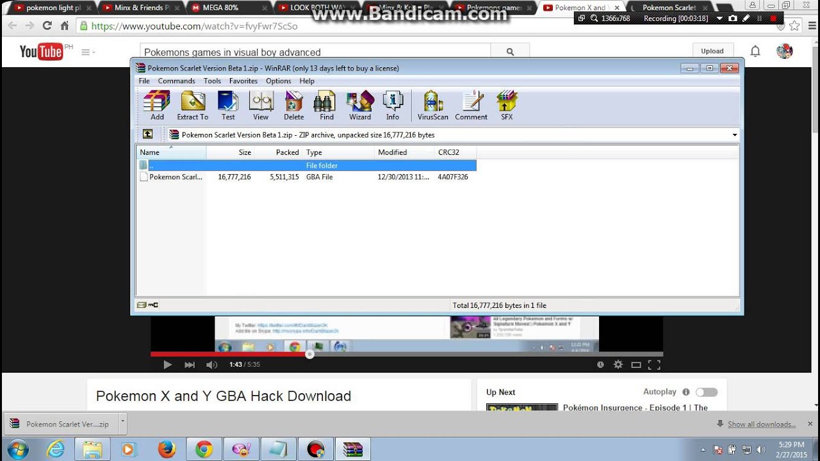Sort by the Modified column header
Image resolution: width=820 pixels, height=461 pixels.
[403, 152]
